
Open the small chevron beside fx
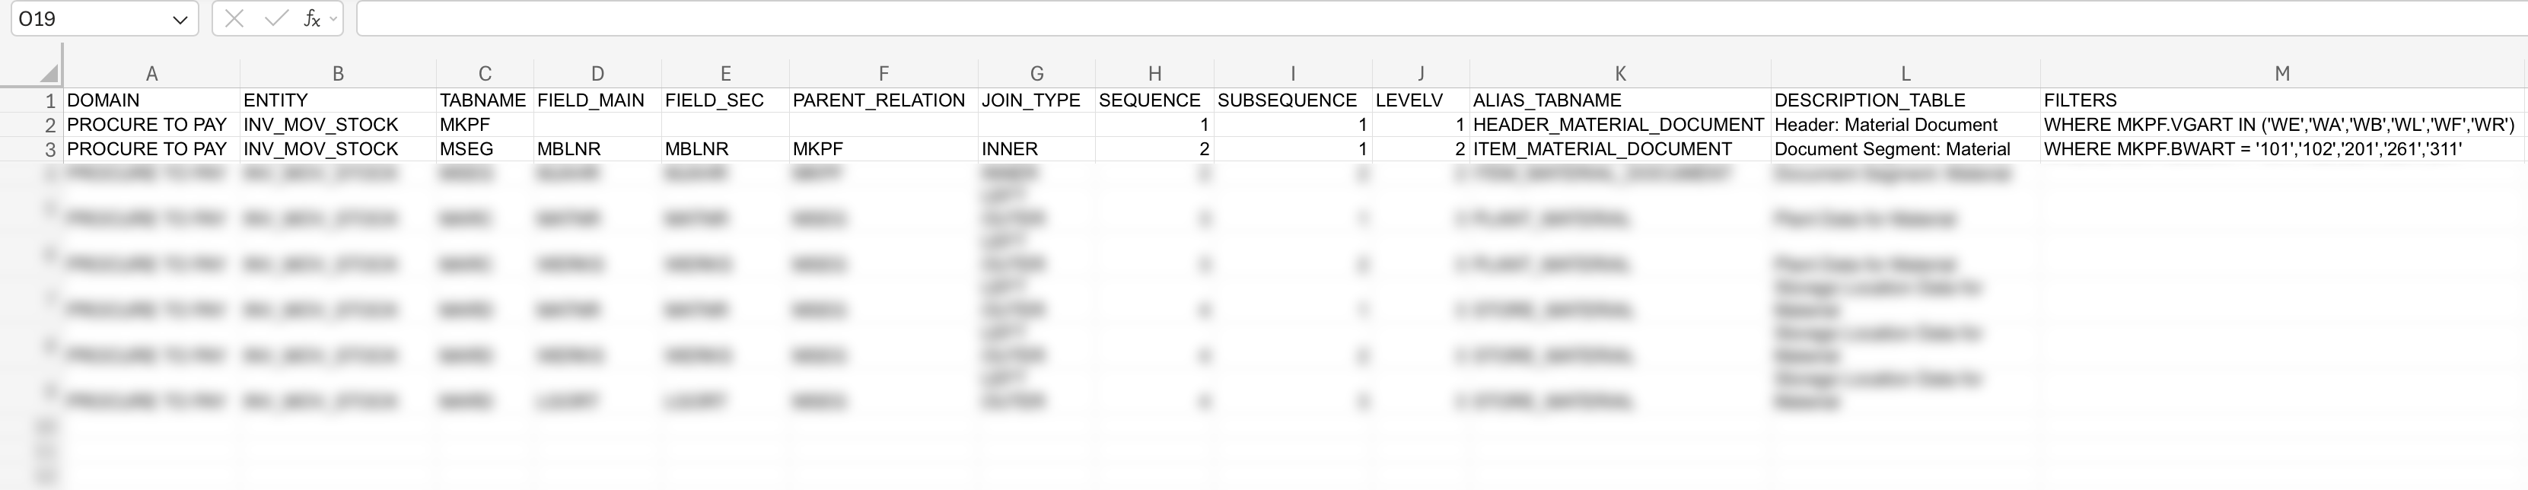(333, 19)
